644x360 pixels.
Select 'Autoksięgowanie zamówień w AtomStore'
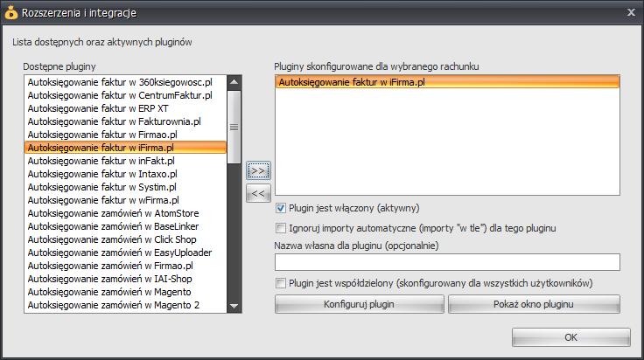[x=125, y=213]
